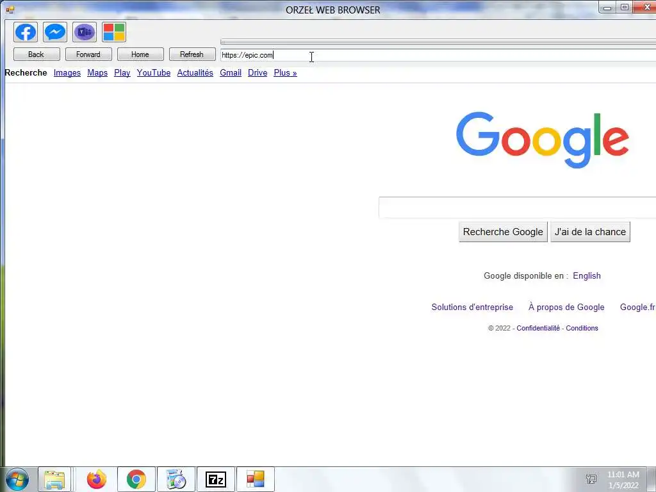
Task: Switch Google language to English
Action: pyautogui.click(x=587, y=275)
